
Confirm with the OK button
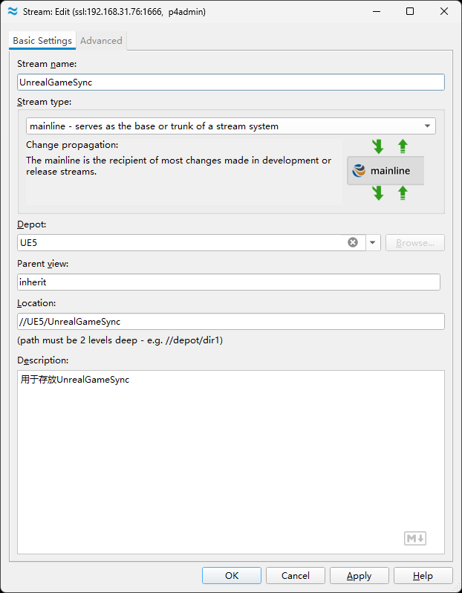232,576
